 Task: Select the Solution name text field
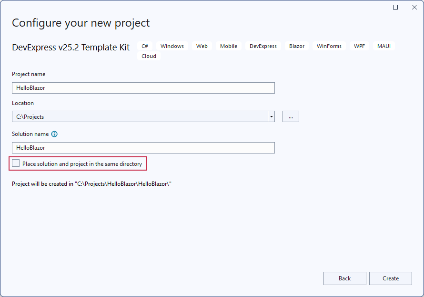click(143, 148)
